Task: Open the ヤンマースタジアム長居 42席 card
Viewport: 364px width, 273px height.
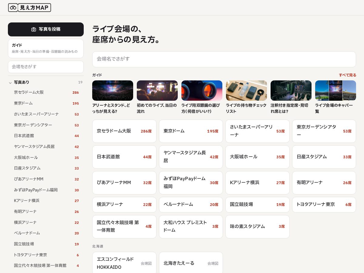Action: (191, 157)
